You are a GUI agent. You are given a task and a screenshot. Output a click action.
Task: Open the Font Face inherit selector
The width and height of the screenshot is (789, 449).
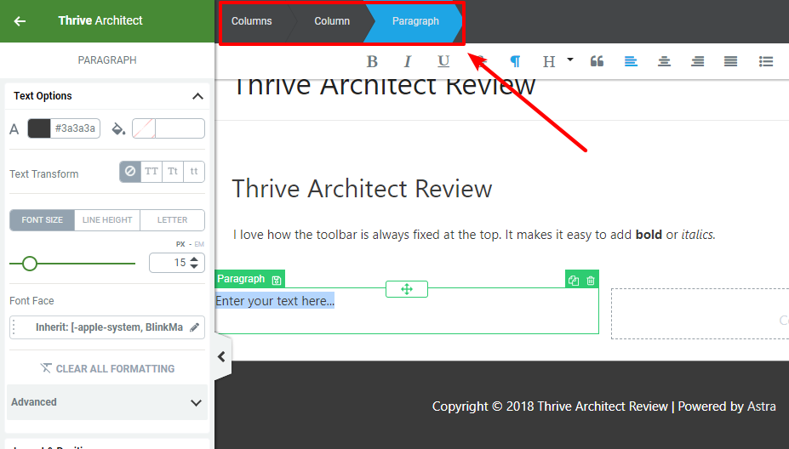coord(107,327)
